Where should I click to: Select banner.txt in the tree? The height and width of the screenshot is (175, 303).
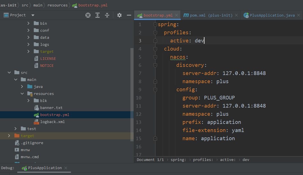click(51, 108)
